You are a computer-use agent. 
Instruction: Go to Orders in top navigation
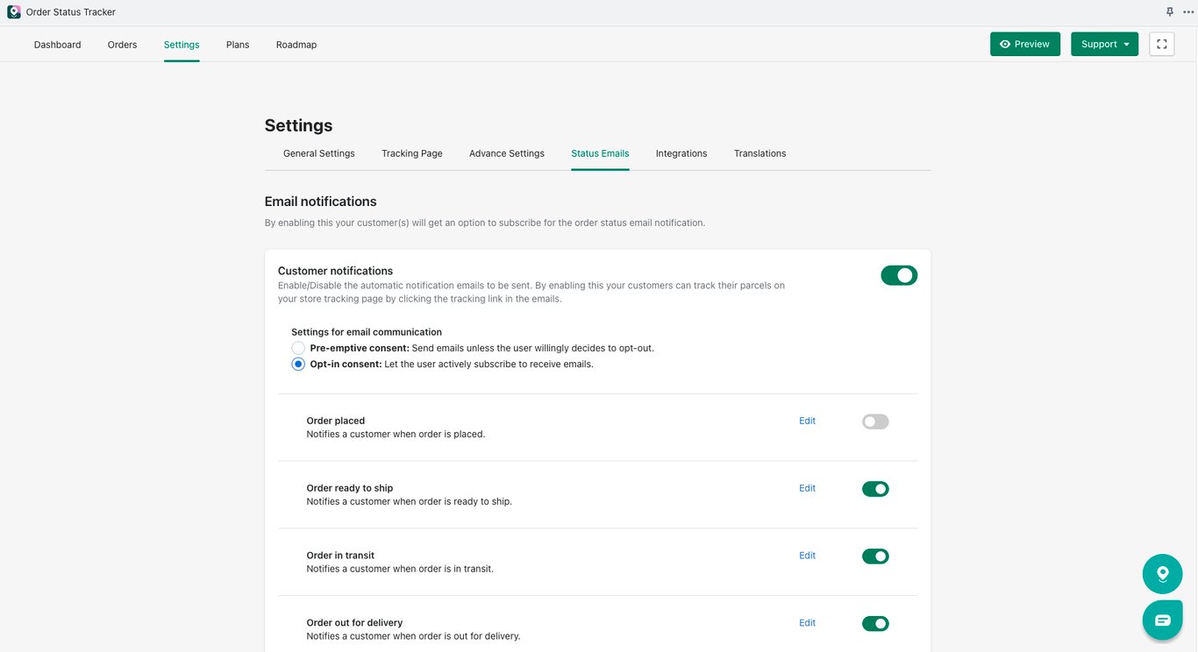pyautogui.click(x=123, y=45)
